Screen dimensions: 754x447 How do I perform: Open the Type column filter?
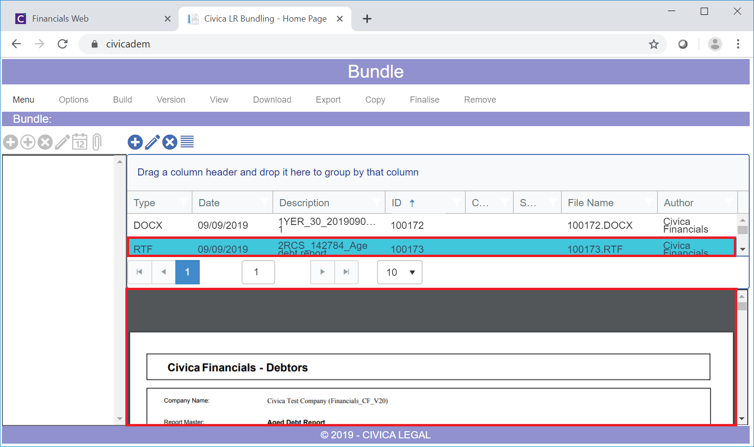[x=184, y=202]
